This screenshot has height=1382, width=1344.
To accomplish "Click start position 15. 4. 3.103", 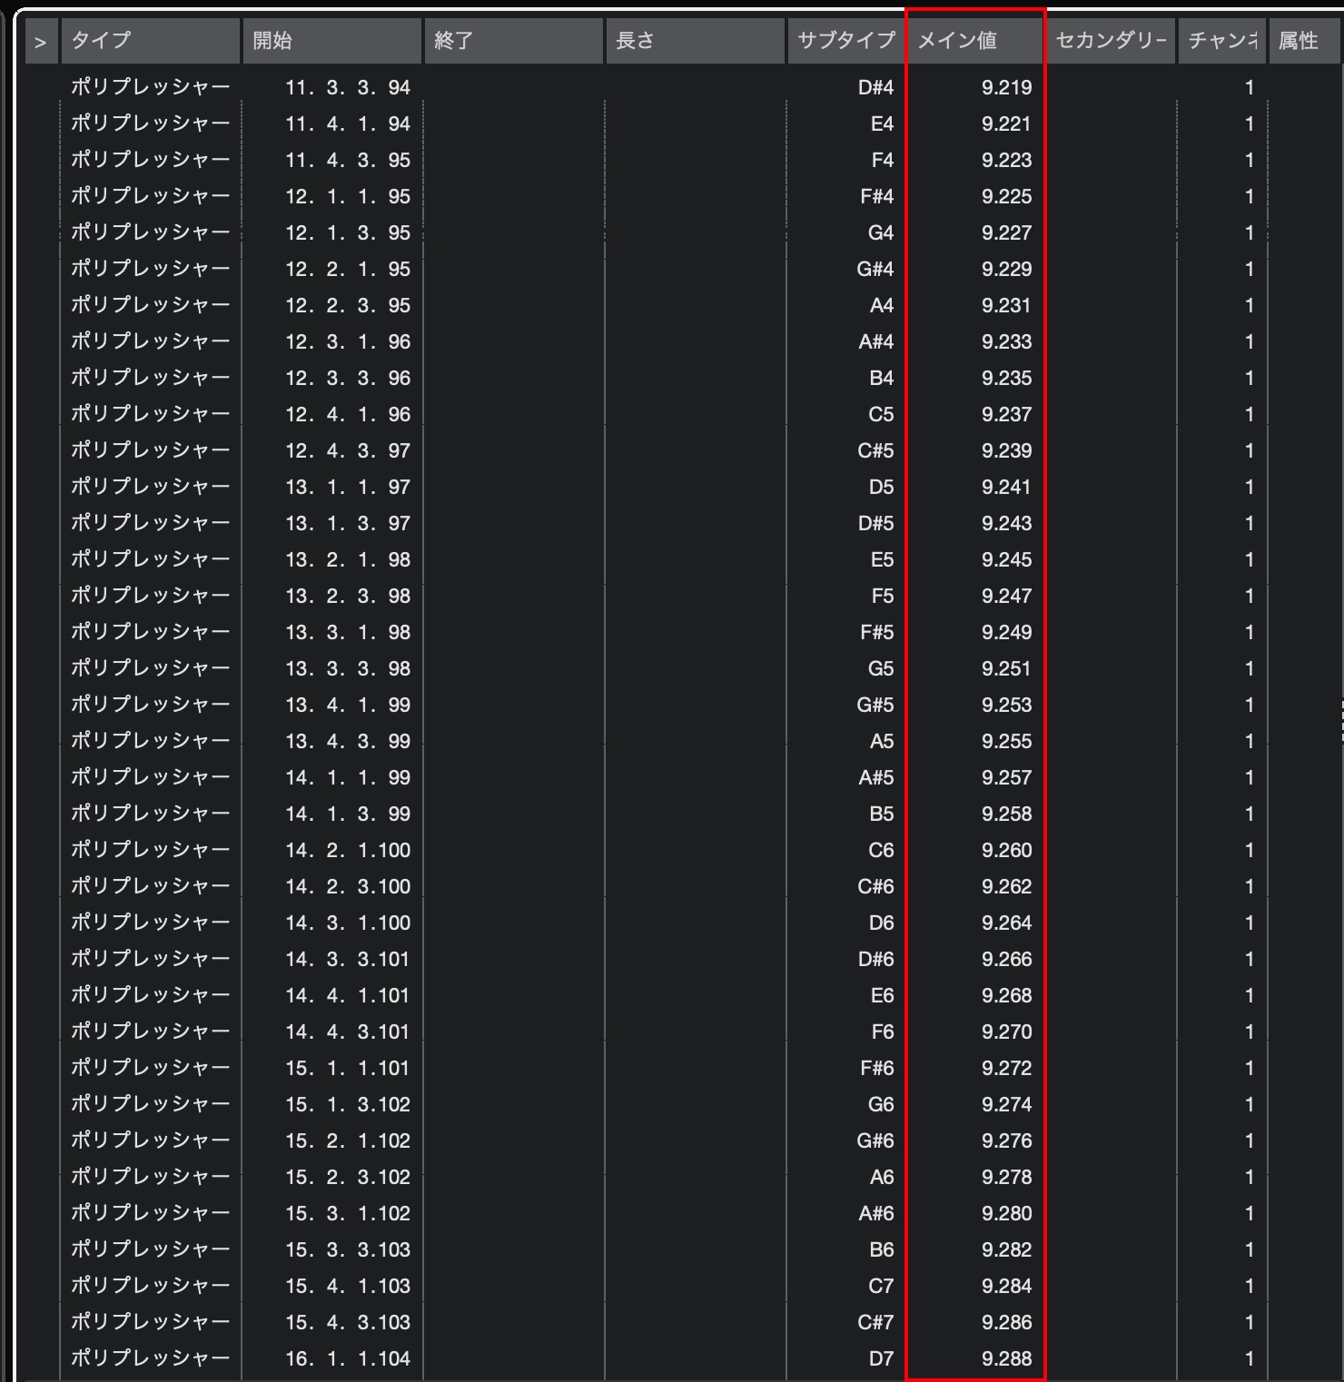I will tap(348, 1322).
